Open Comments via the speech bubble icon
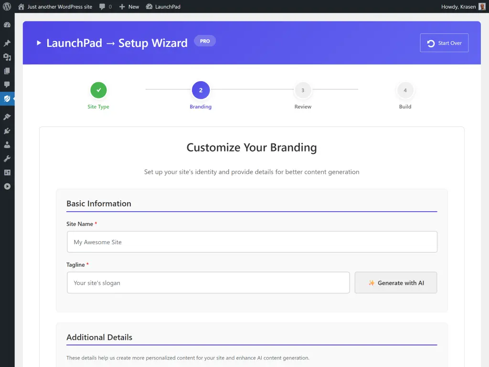The width and height of the screenshot is (489, 367). coord(7,85)
